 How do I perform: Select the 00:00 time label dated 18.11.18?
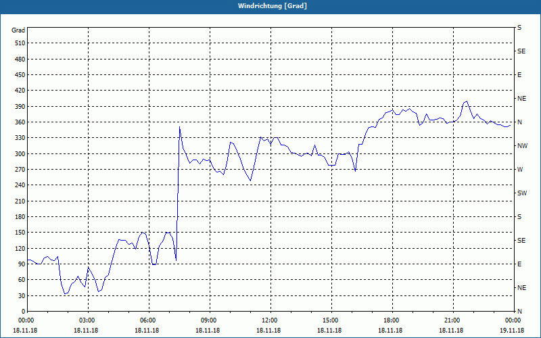click(26, 320)
